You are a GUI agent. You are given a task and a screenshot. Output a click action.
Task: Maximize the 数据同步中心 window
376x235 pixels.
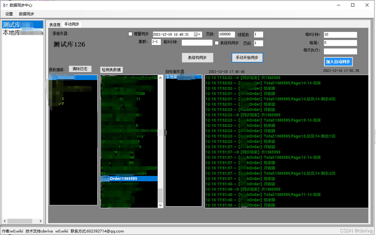353,5
